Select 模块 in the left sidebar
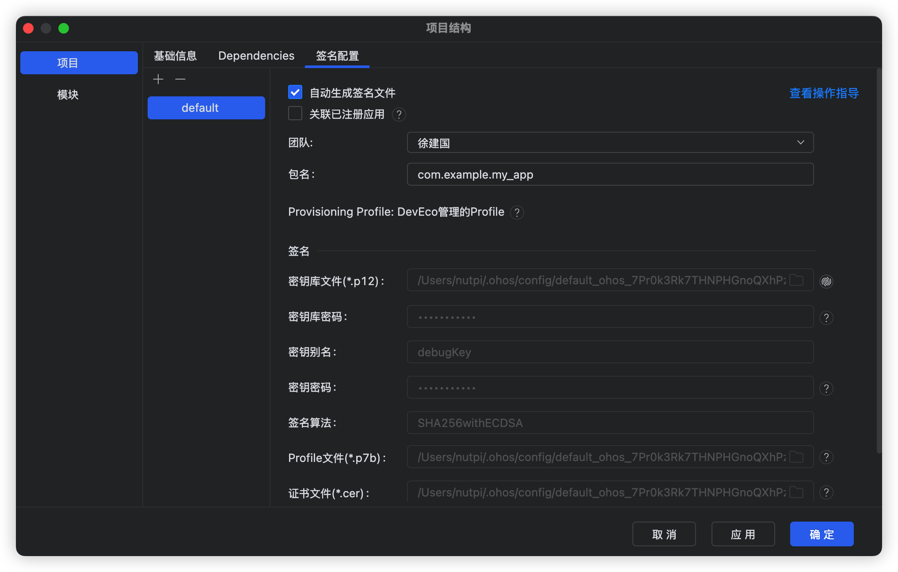The width and height of the screenshot is (898, 572). pyautogui.click(x=67, y=95)
